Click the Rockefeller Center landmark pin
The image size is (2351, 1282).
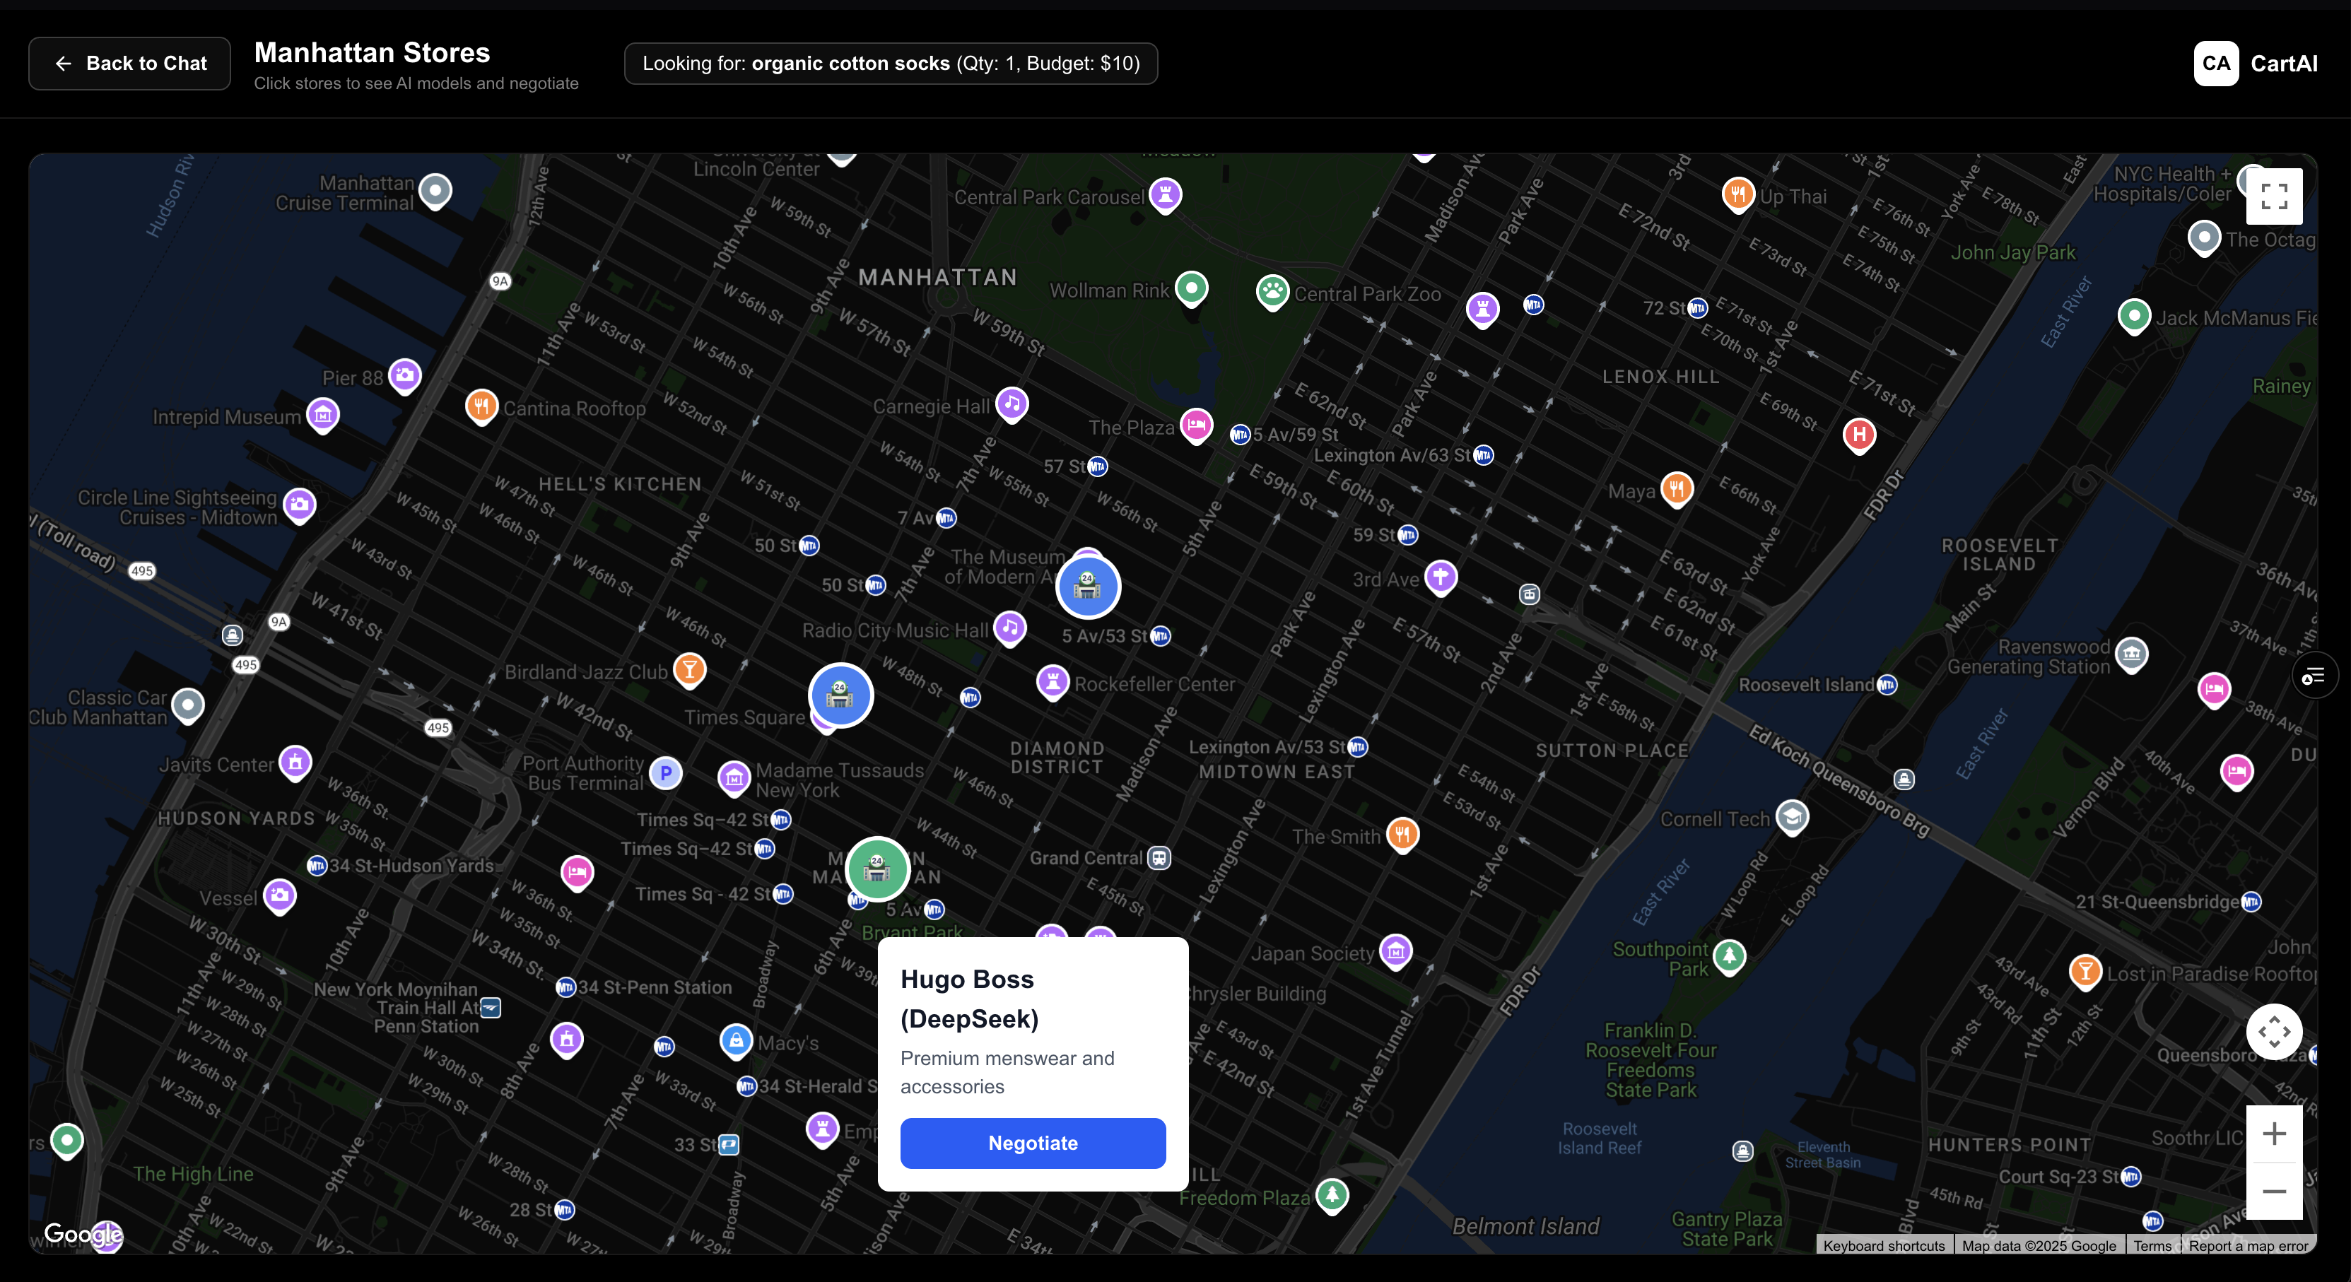(x=1053, y=681)
